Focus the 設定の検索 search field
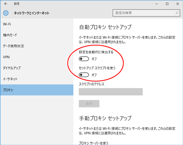Screen dimensions: 183x145 click(x=146, y=13)
